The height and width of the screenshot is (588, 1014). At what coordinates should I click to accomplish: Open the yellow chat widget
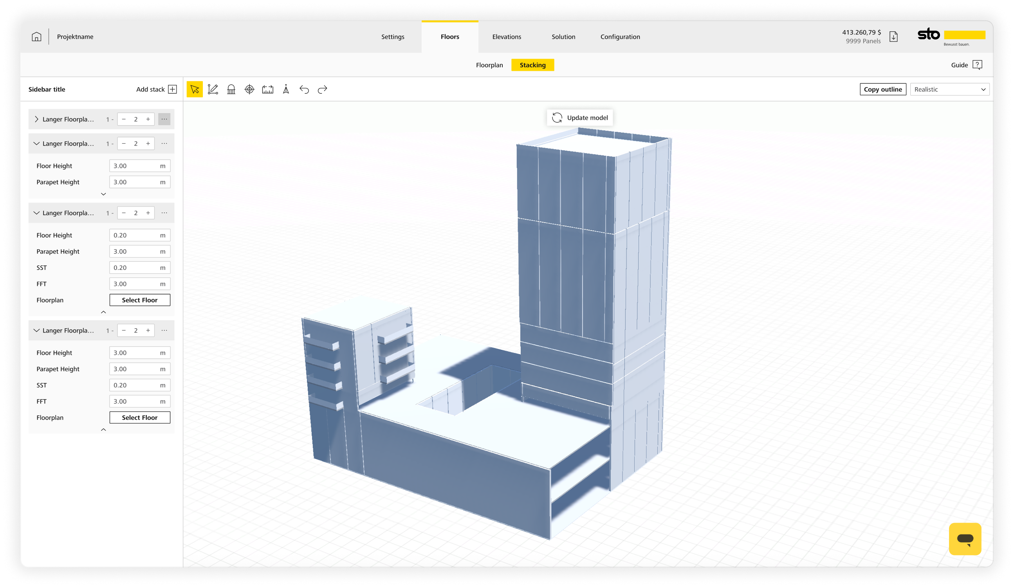click(965, 539)
